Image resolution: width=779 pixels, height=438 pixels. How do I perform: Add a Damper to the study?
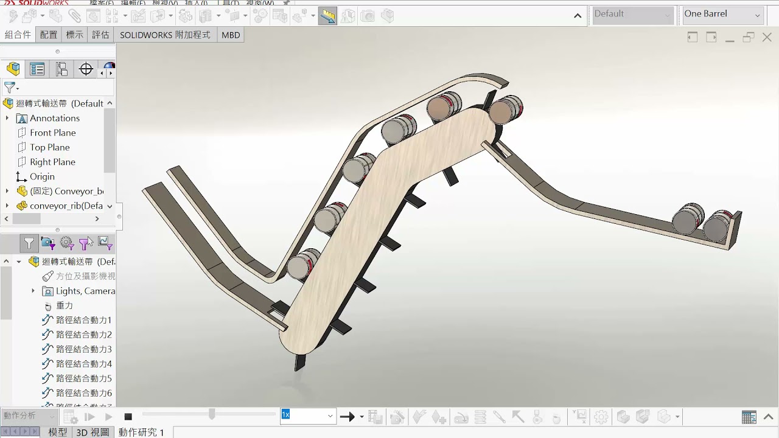[499, 417]
